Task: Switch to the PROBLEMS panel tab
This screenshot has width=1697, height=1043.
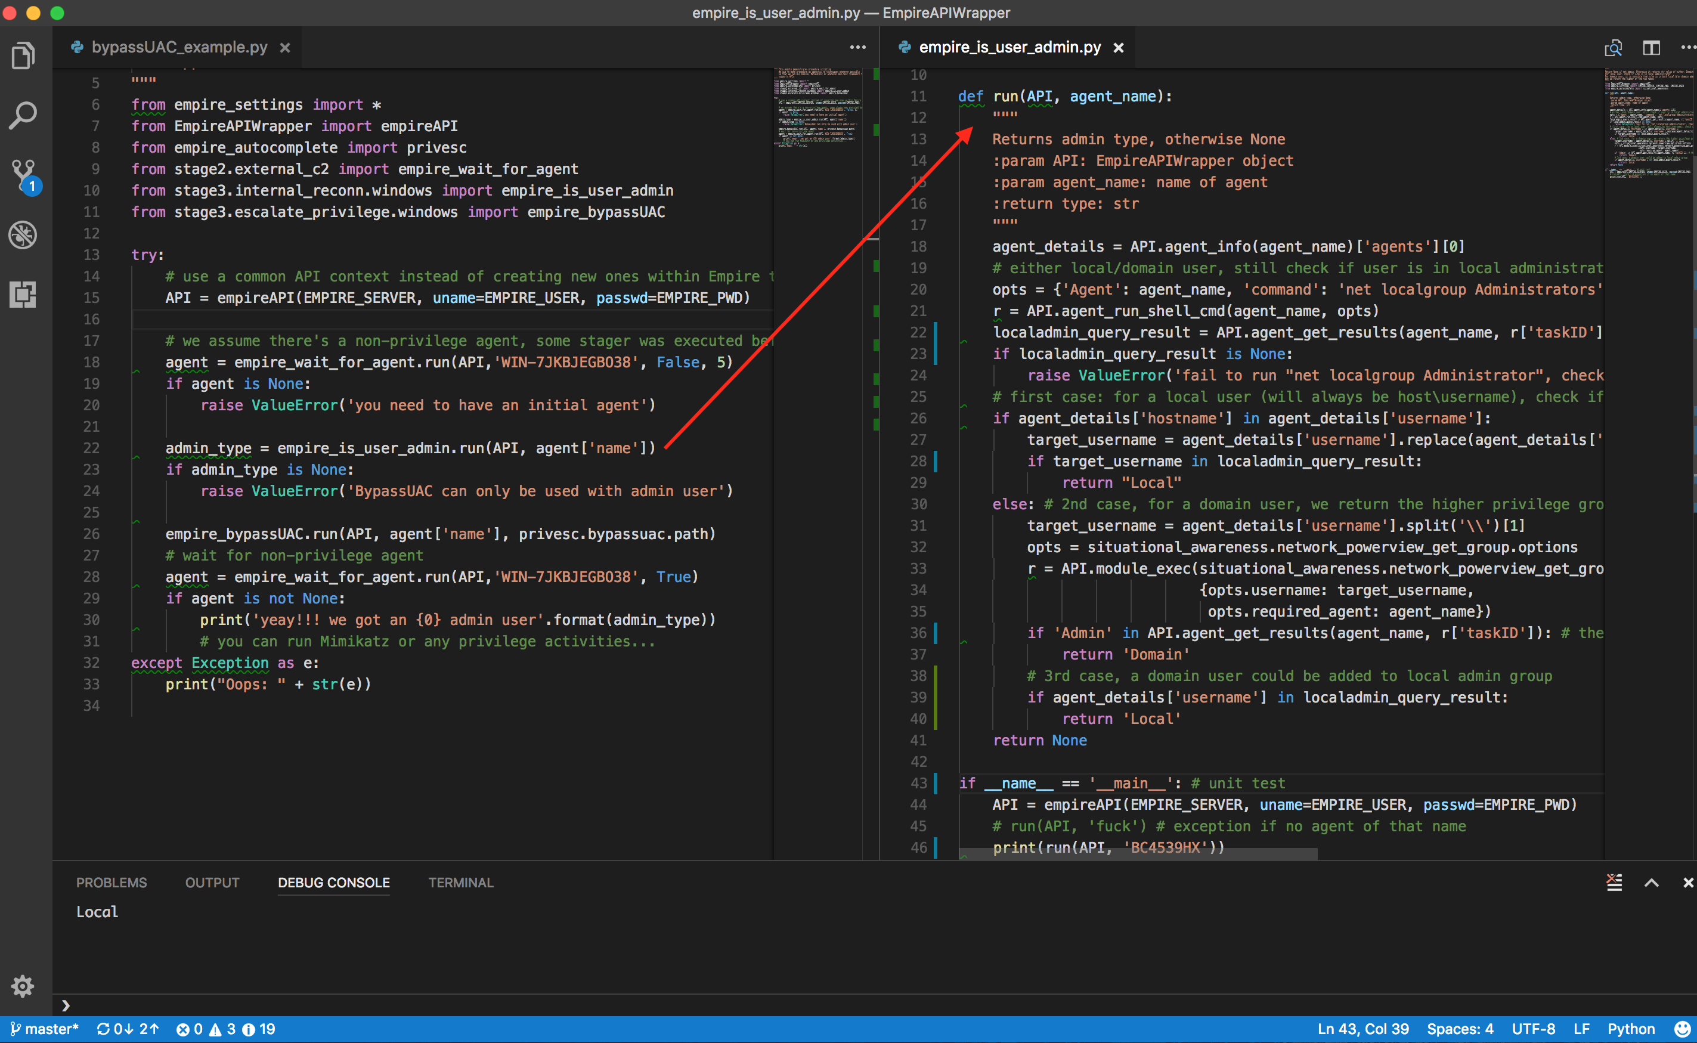Action: tap(111, 882)
